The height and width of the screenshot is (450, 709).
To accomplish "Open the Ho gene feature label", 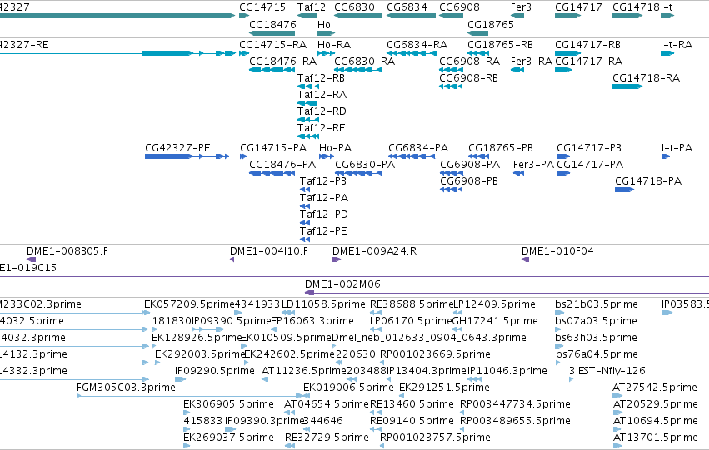I will coord(324,24).
